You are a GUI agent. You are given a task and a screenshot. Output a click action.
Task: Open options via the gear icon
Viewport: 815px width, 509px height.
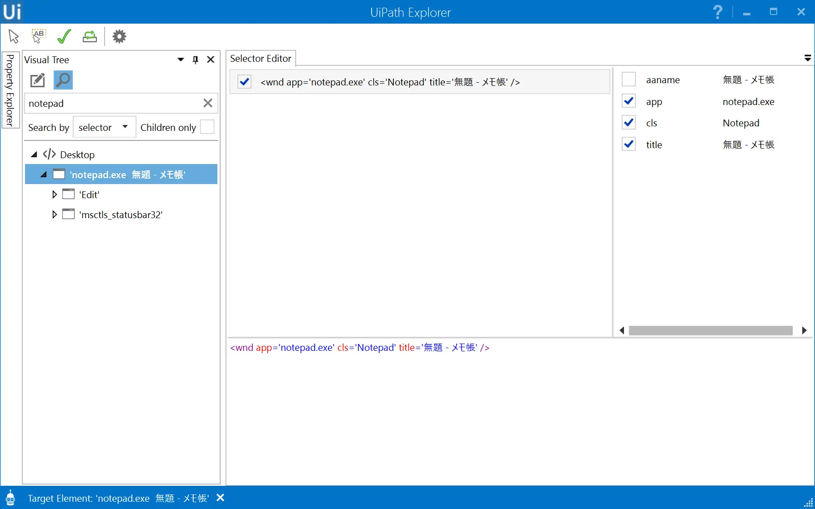pyautogui.click(x=119, y=36)
